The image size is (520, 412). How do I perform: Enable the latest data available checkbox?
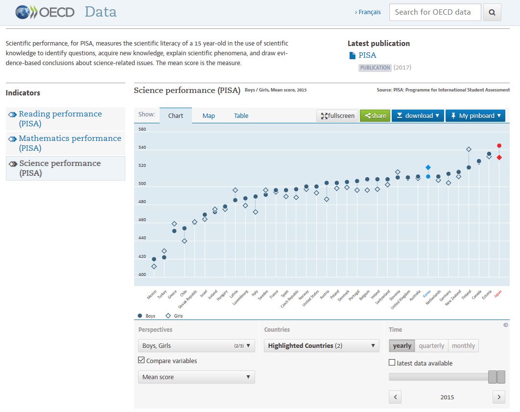[392, 363]
